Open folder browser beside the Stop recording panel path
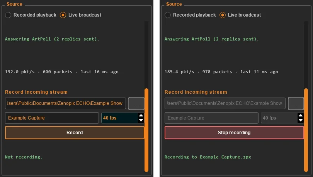313x177 pixels. coord(296,103)
